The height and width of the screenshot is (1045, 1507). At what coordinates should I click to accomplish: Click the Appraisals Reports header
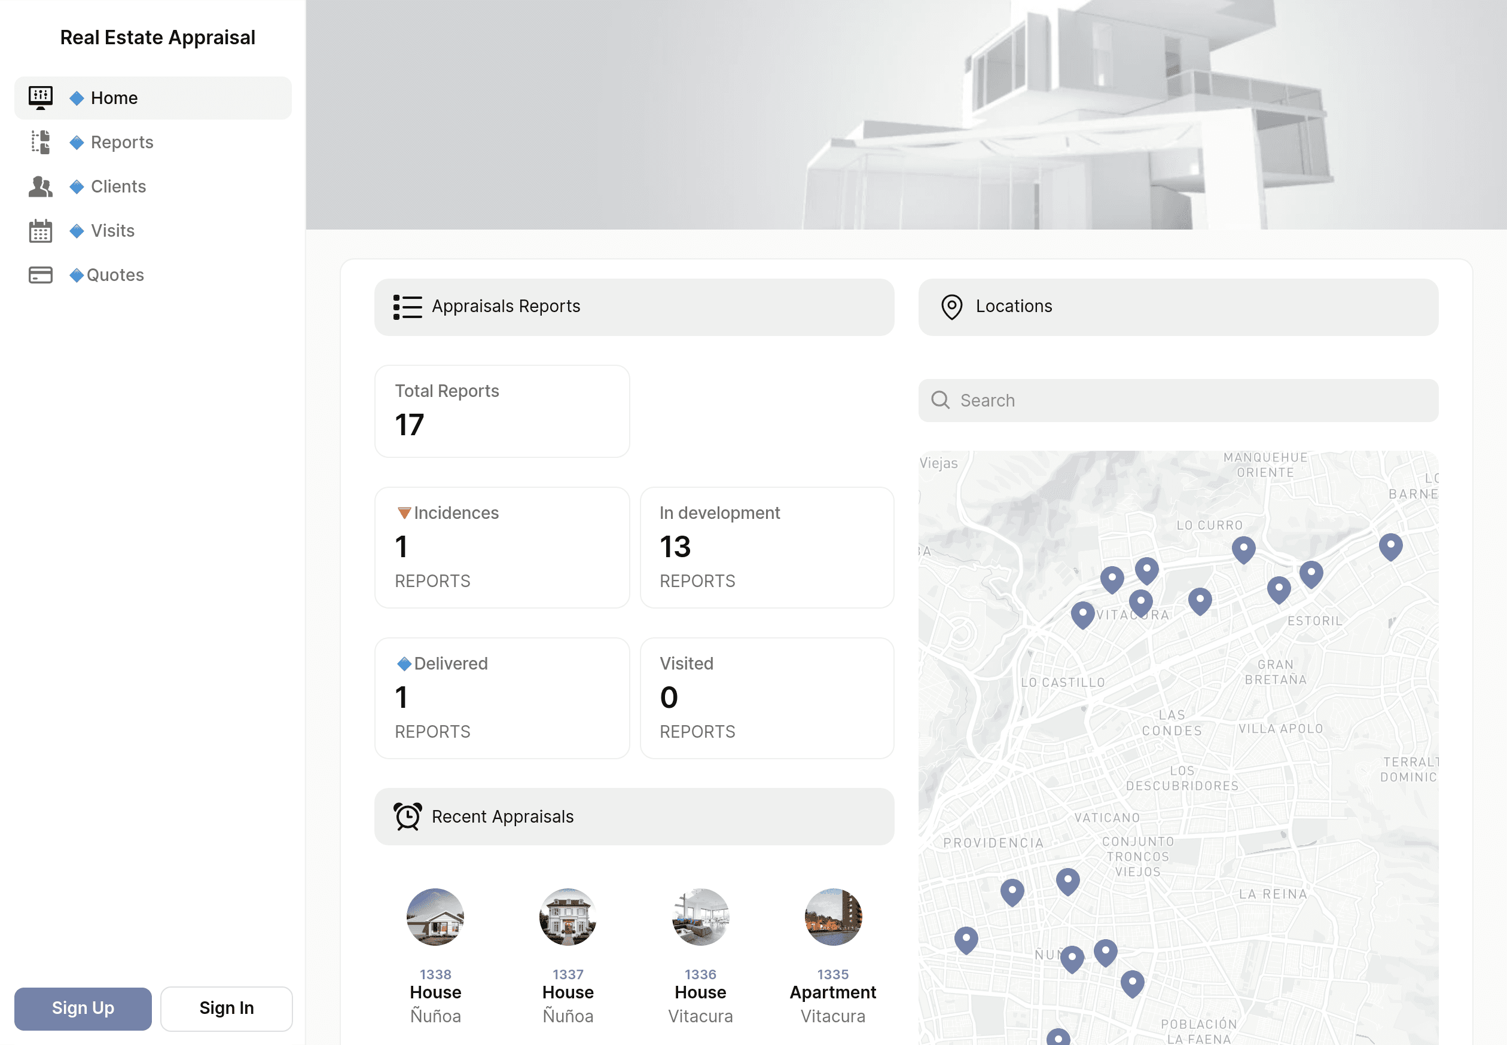pyautogui.click(x=634, y=307)
